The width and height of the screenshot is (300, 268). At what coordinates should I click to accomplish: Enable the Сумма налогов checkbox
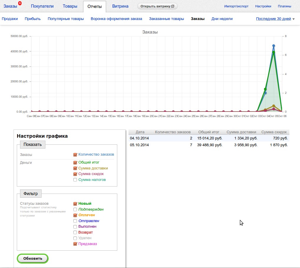(x=75, y=180)
